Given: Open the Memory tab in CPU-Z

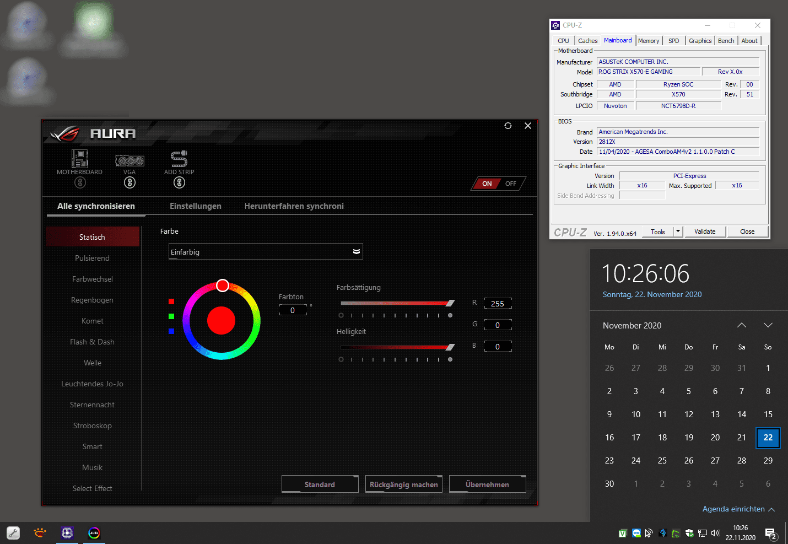Looking at the screenshot, I should point(649,41).
